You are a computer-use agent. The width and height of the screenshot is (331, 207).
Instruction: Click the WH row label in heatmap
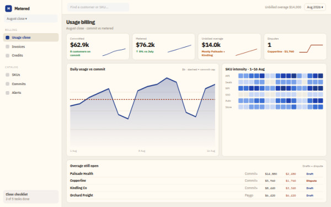coord(227,88)
